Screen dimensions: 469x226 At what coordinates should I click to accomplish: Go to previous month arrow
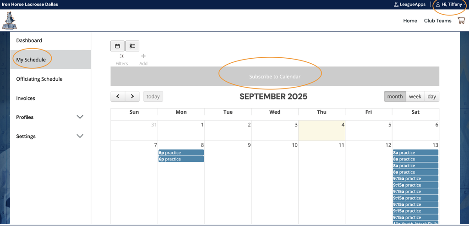118,96
